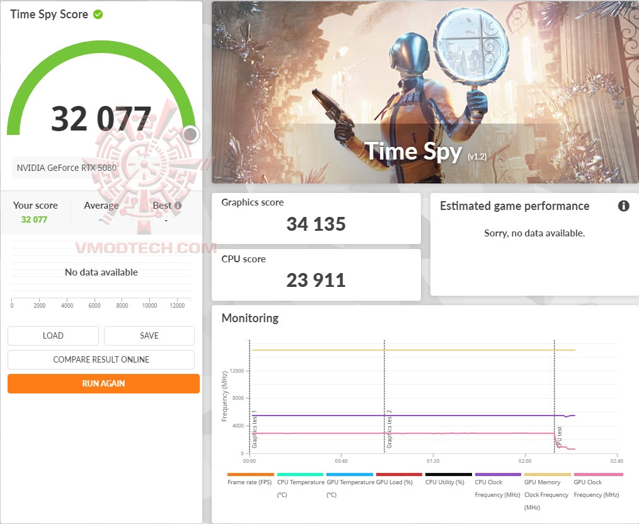Select the Time Spy banner image
This screenshot has width=639, height=524.
[x=425, y=93]
